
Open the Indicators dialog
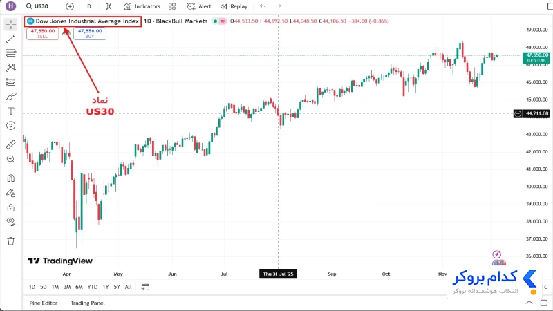coord(142,6)
